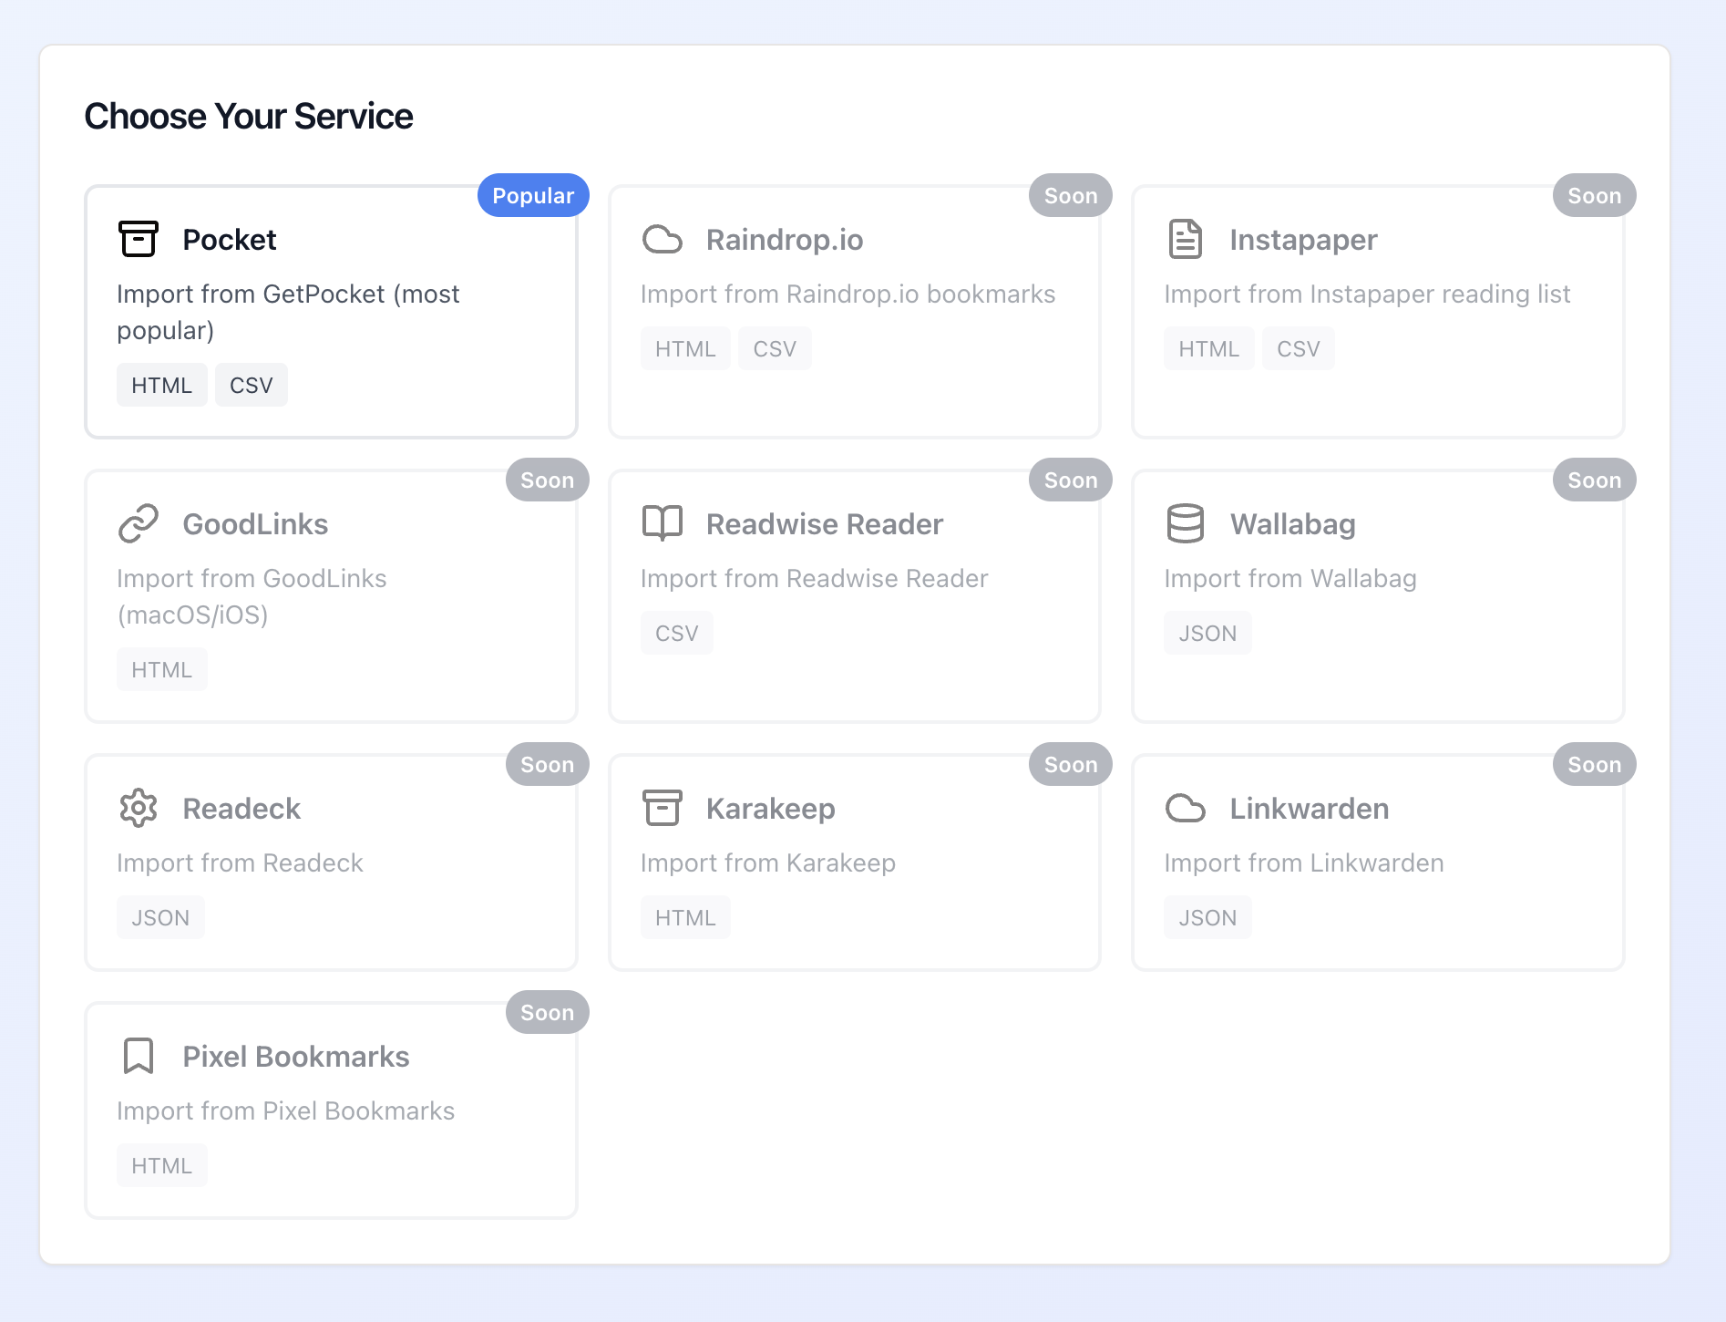This screenshot has width=1726, height=1322.
Task: Click the CSV format tag under Pocket
Action: click(252, 385)
